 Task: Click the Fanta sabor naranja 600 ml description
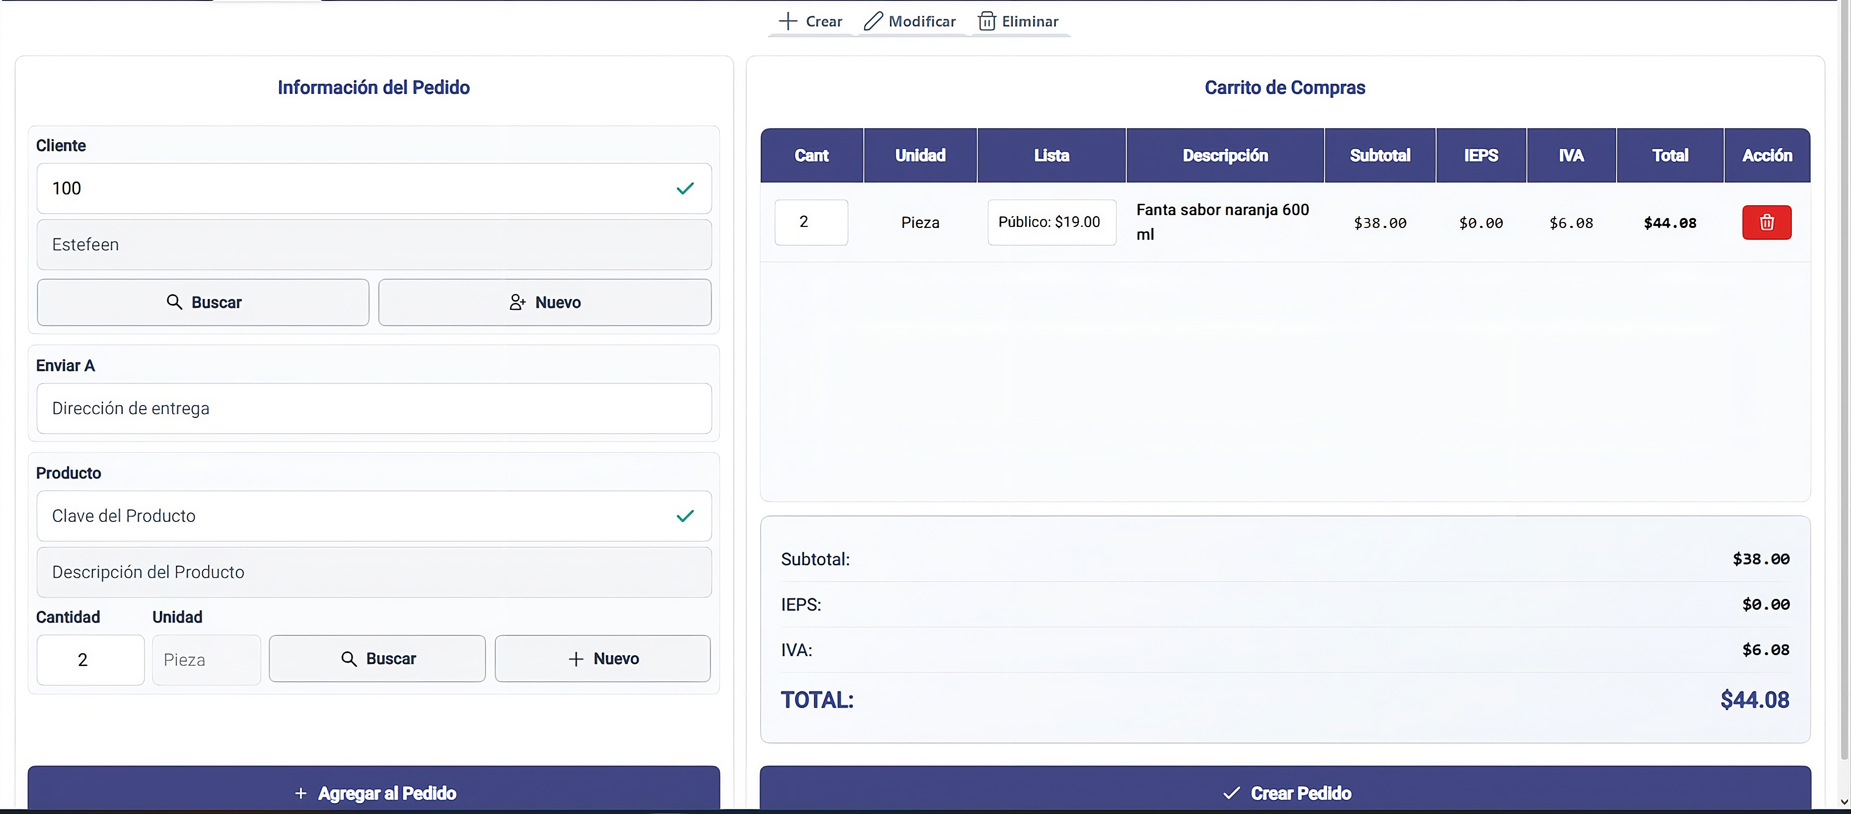pyautogui.click(x=1222, y=222)
